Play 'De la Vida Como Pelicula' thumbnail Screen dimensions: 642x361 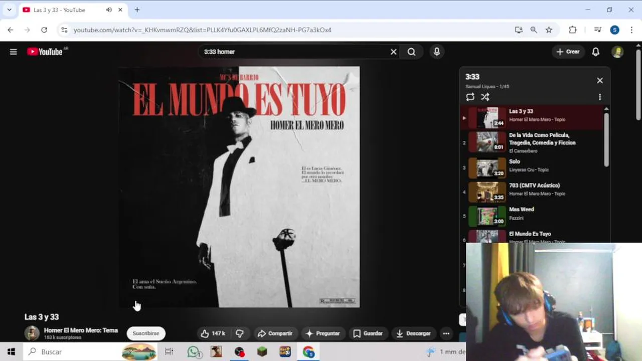(487, 142)
